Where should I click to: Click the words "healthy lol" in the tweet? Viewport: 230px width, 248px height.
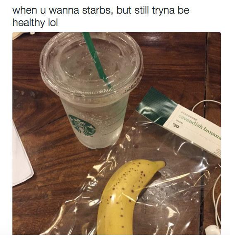pyautogui.click(x=35, y=23)
